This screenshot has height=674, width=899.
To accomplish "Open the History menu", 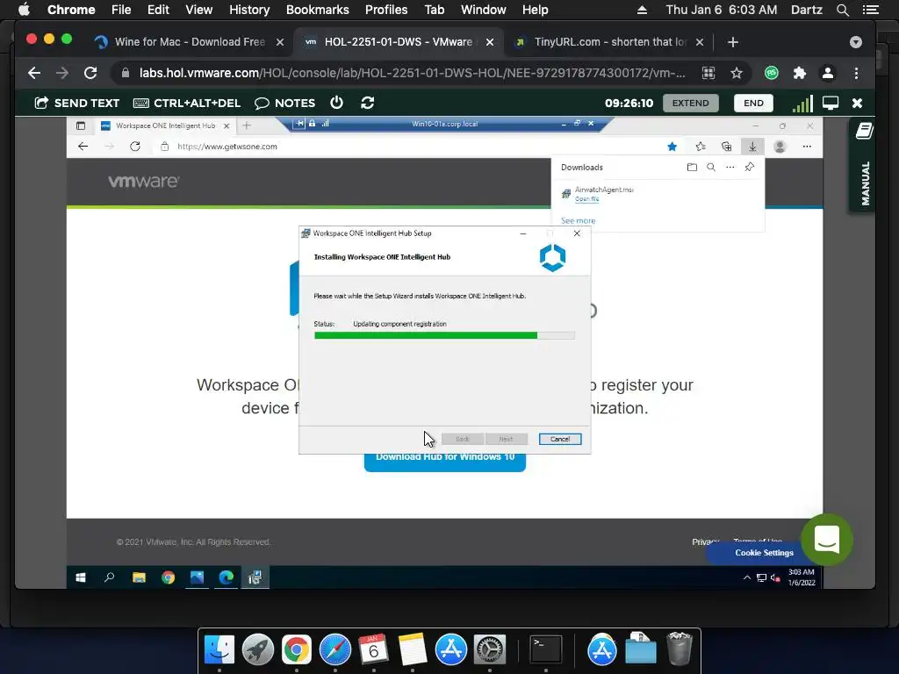I will pyautogui.click(x=249, y=10).
